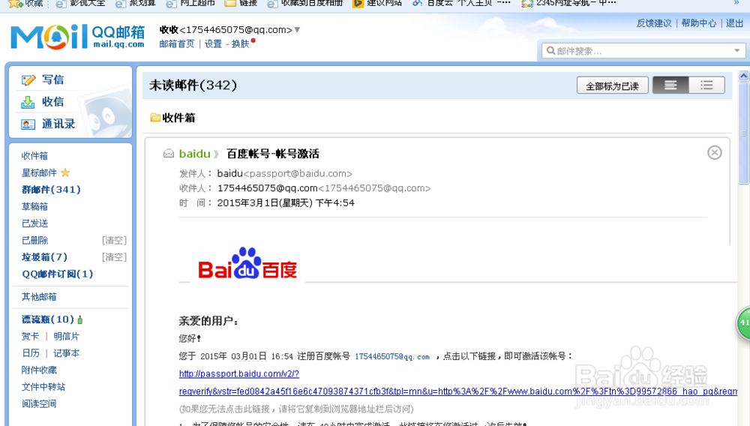Click the opened envelope icon beside baidu
The image size is (750, 426).
(168, 154)
